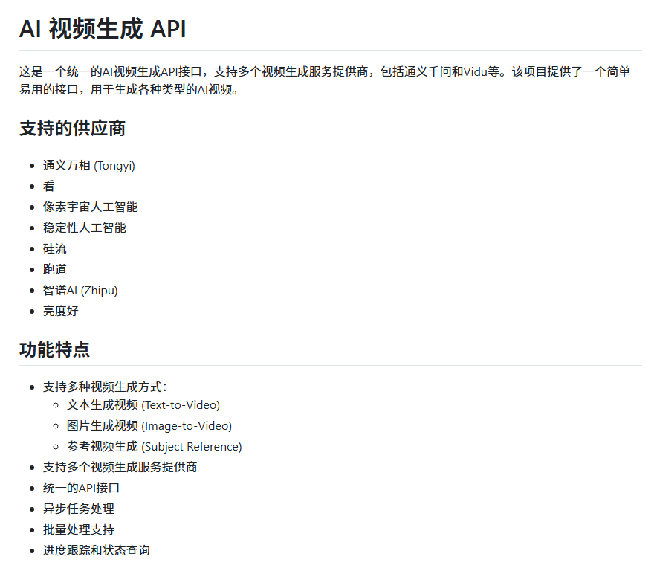Image resolution: width=657 pixels, height=574 pixels.
Task: Click list item '像素宇宙人工智能'
Action: point(90,207)
